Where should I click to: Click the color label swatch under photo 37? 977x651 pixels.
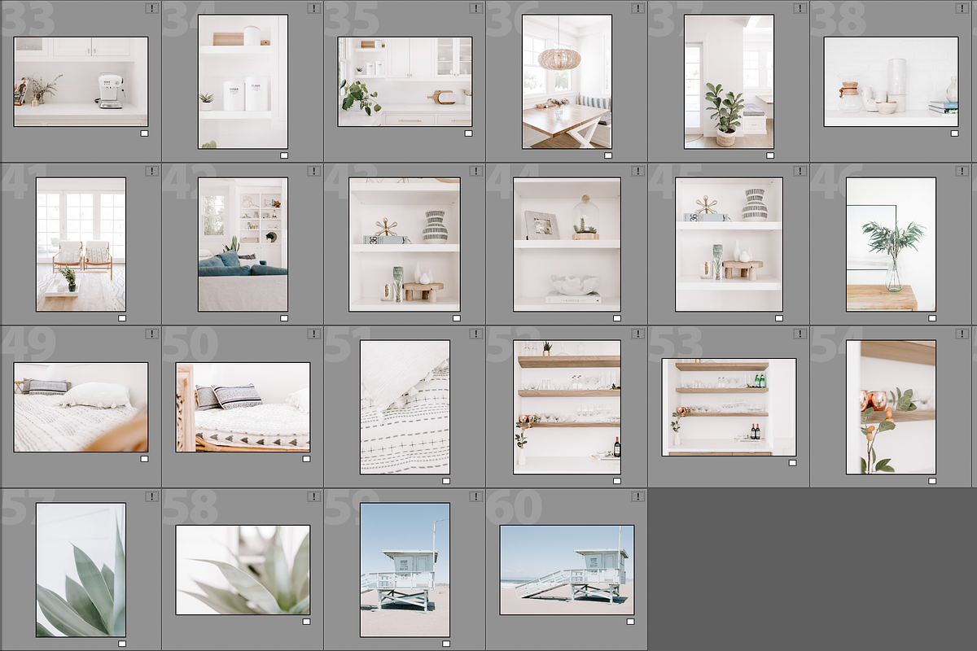(x=770, y=155)
